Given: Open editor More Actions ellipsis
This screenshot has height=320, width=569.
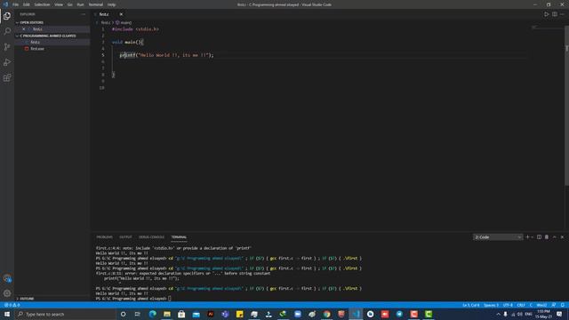Looking at the screenshot, I should tap(562, 14).
